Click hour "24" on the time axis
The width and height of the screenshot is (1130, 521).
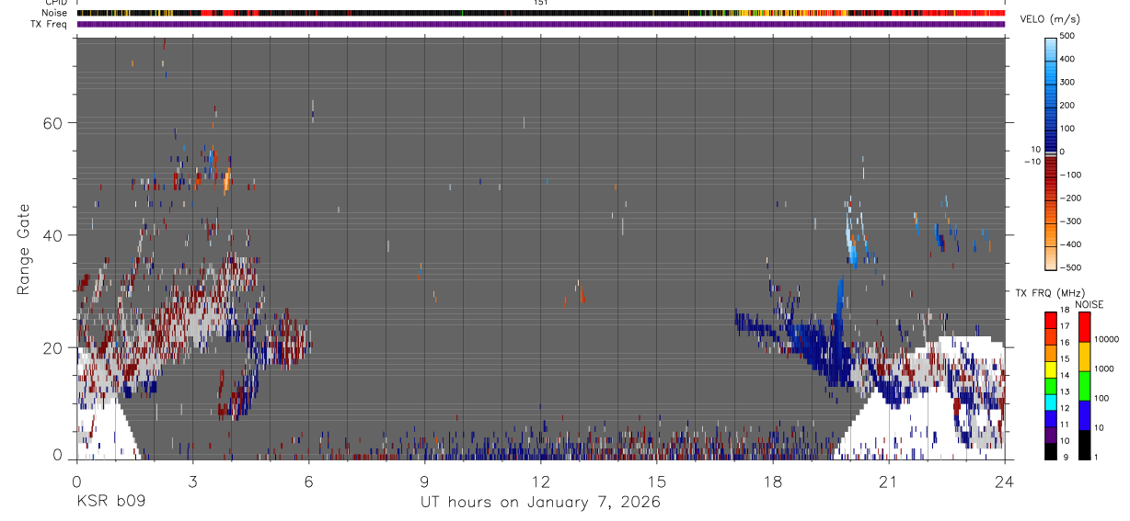coord(1005,481)
